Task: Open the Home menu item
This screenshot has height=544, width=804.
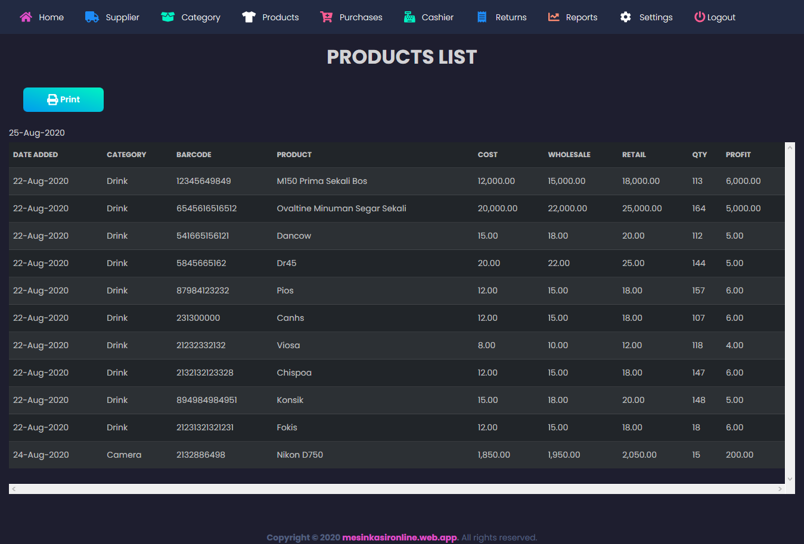Action: pos(51,17)
